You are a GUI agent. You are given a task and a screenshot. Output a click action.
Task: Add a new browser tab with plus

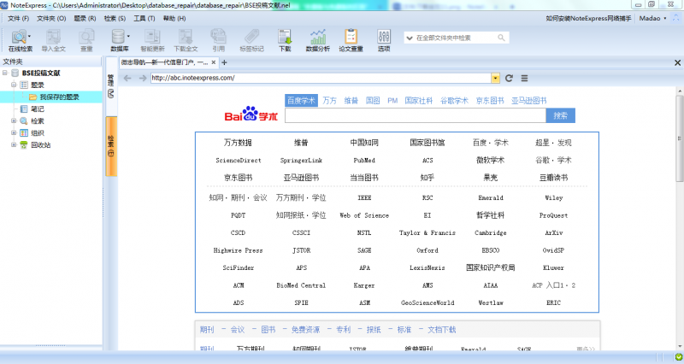[224, 62]
